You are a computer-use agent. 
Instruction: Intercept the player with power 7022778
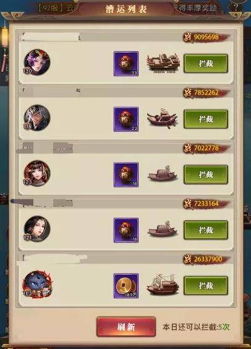(206, 174)
